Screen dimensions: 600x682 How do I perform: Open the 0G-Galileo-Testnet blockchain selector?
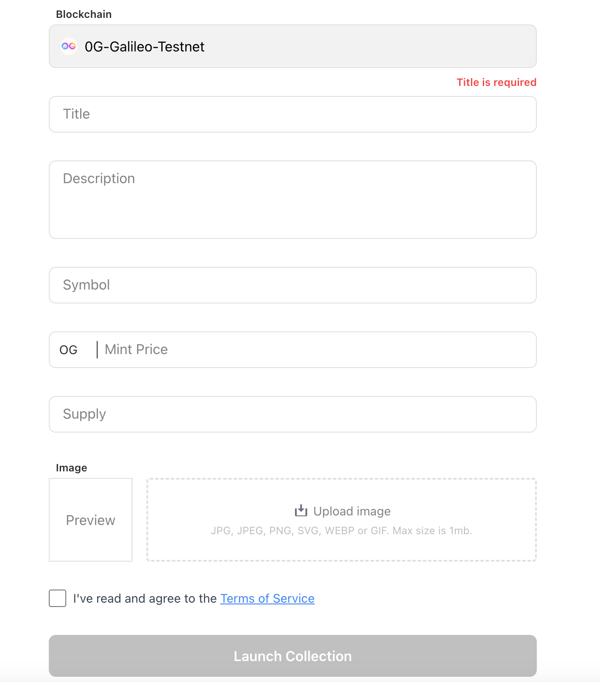click(293, 46)
